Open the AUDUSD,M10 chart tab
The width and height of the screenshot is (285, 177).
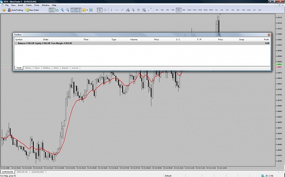37,172
